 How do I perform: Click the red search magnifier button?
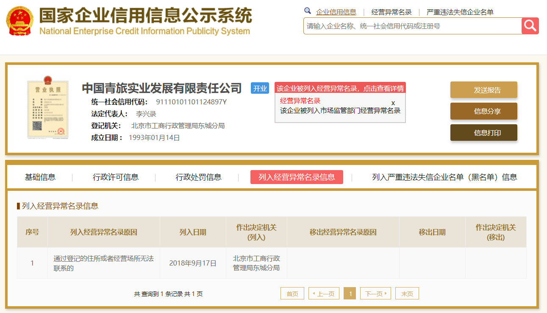[530, 26]
